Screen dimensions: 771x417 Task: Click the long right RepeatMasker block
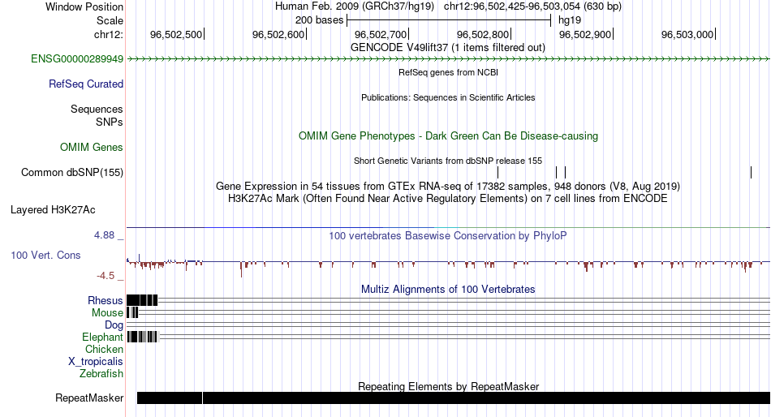[x=486, y=398]
